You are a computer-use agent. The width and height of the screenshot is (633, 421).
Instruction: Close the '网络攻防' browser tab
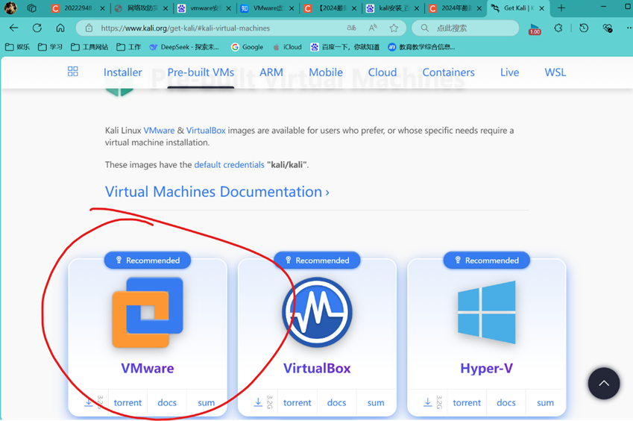166,8
